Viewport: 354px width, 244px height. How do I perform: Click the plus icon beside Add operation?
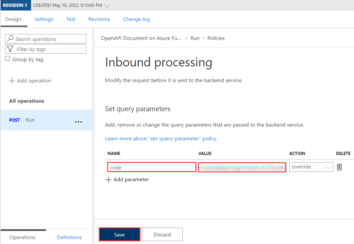pos(12,81)
